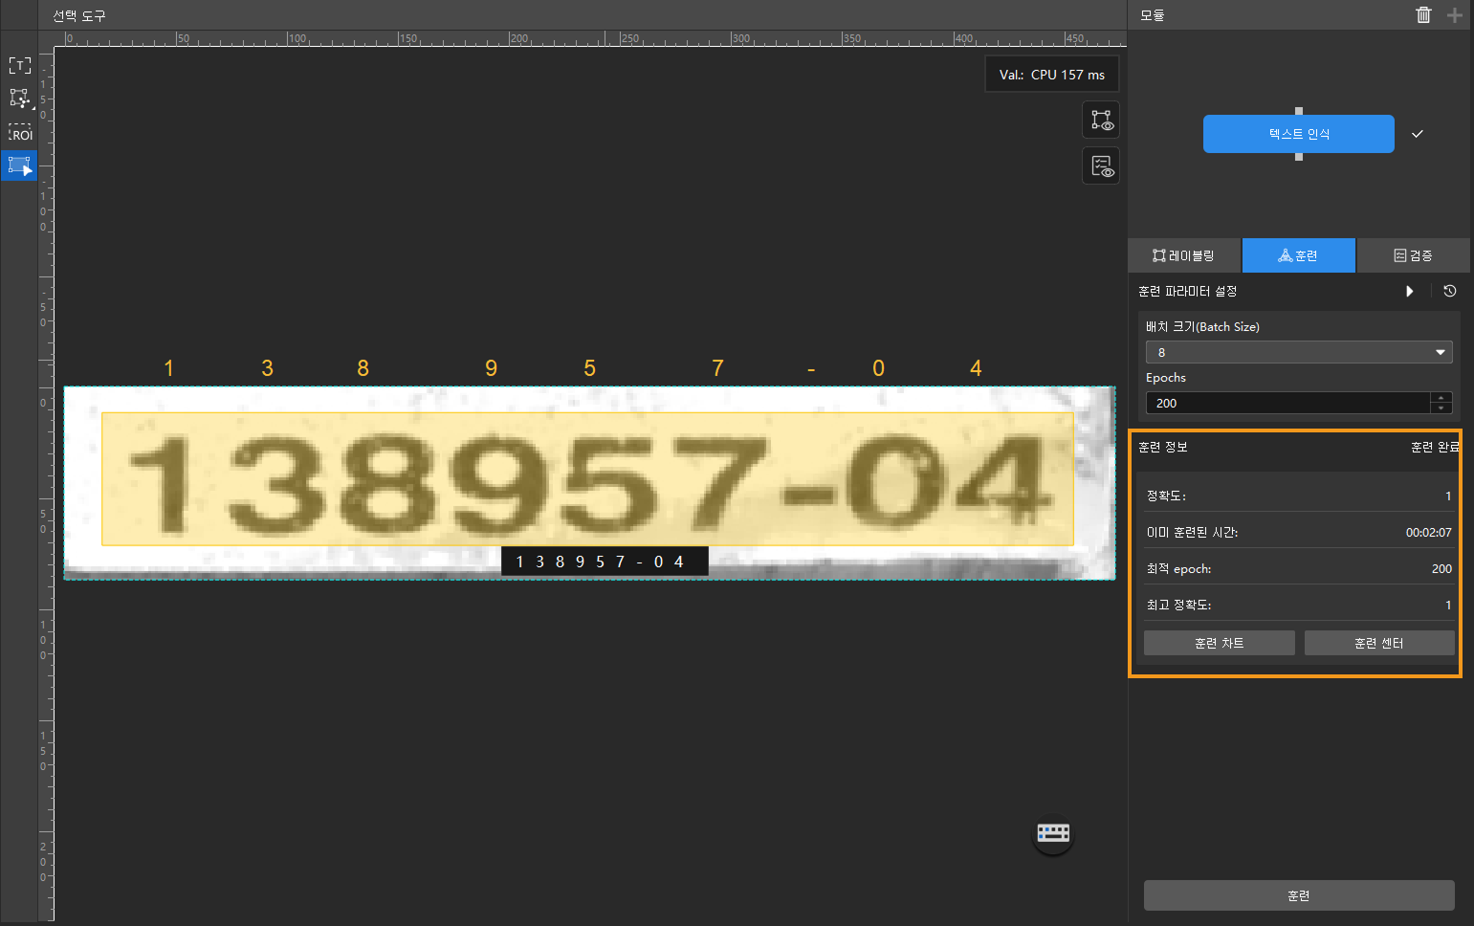Select the recognized text label 138957-04
This screenshot has width=1474, height=926.
[x=605, y=562]
